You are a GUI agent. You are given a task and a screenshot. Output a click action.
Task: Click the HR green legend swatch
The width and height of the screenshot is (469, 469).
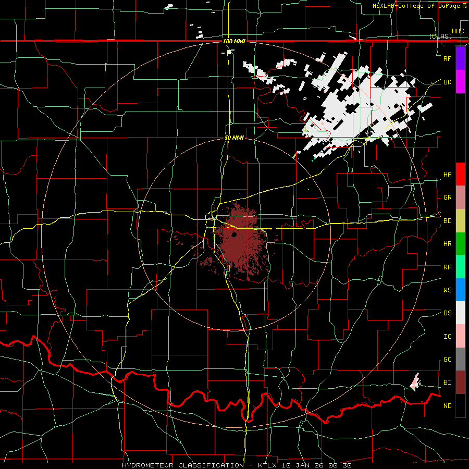pos(460,243)
